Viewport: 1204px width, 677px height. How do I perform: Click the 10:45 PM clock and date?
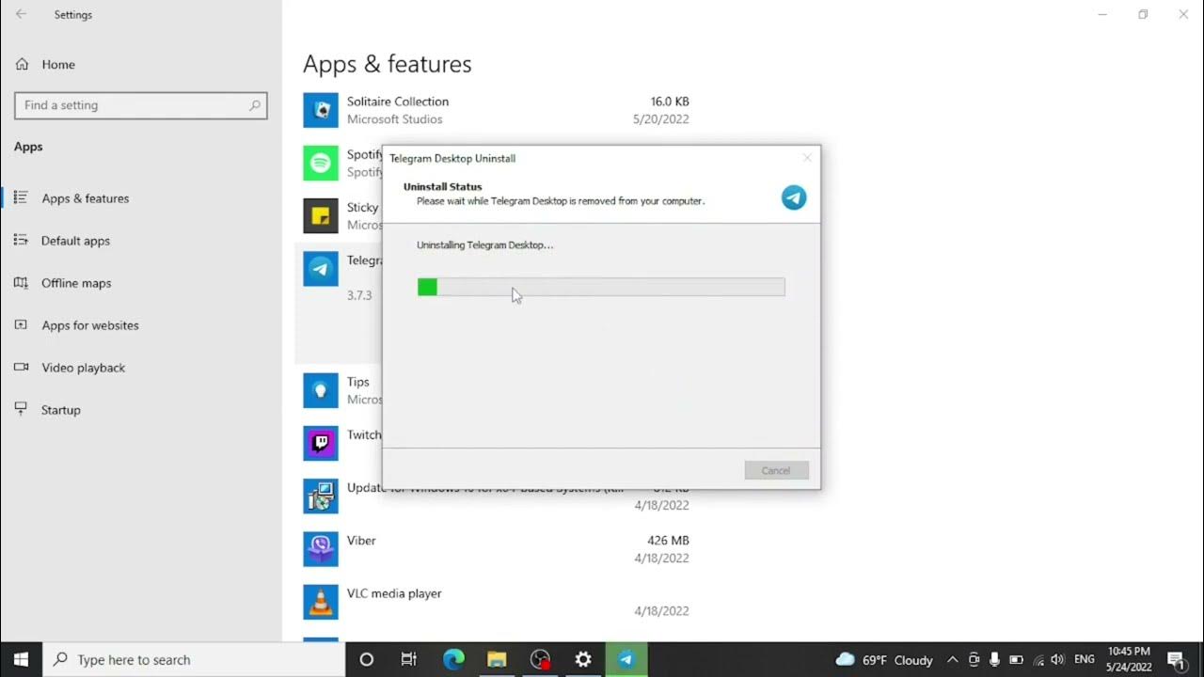[1129, 659]
